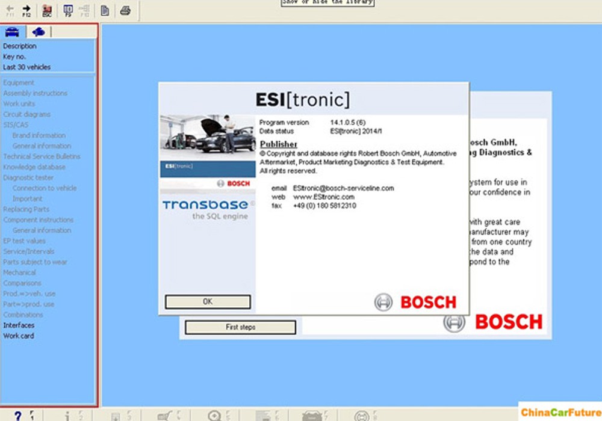Image resolution: width=602 pixels, height=421 pixels.
Task: Select Equipment in the sidebar
Action: pyautogui.click(x=19, y=82)
